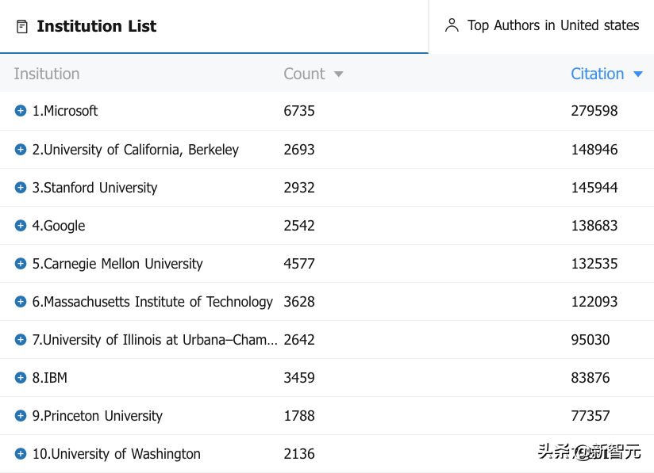This screenshot has width=654, height=473.
Task: Click the plus icon beside Stanford University
Action: click(x=21, y=187)
